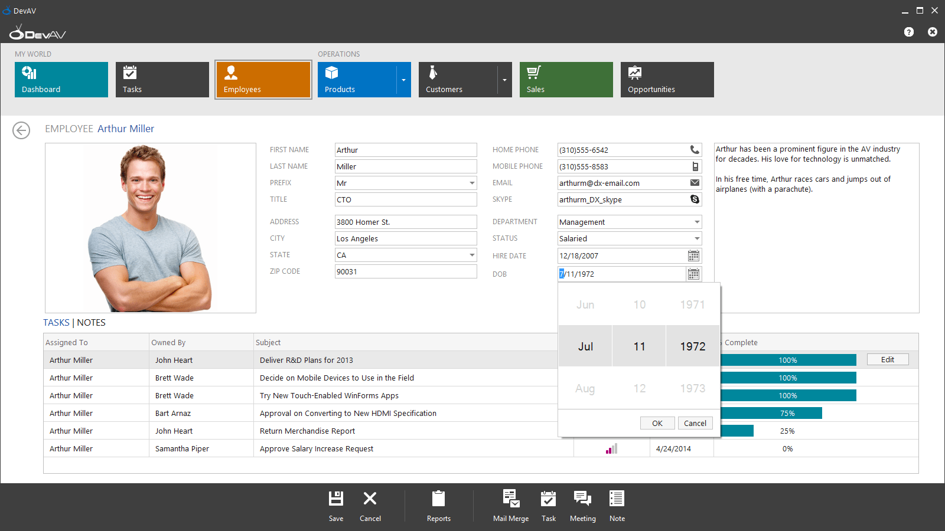Click the email envelope icon

(695, 183)
